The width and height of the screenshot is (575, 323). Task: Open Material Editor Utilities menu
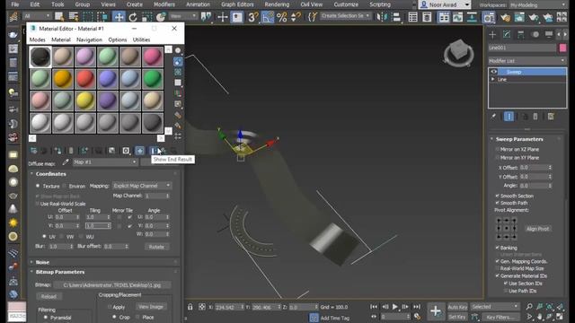141,39
